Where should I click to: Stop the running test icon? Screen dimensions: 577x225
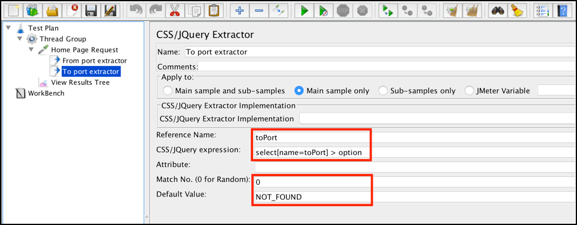[342, 10]
